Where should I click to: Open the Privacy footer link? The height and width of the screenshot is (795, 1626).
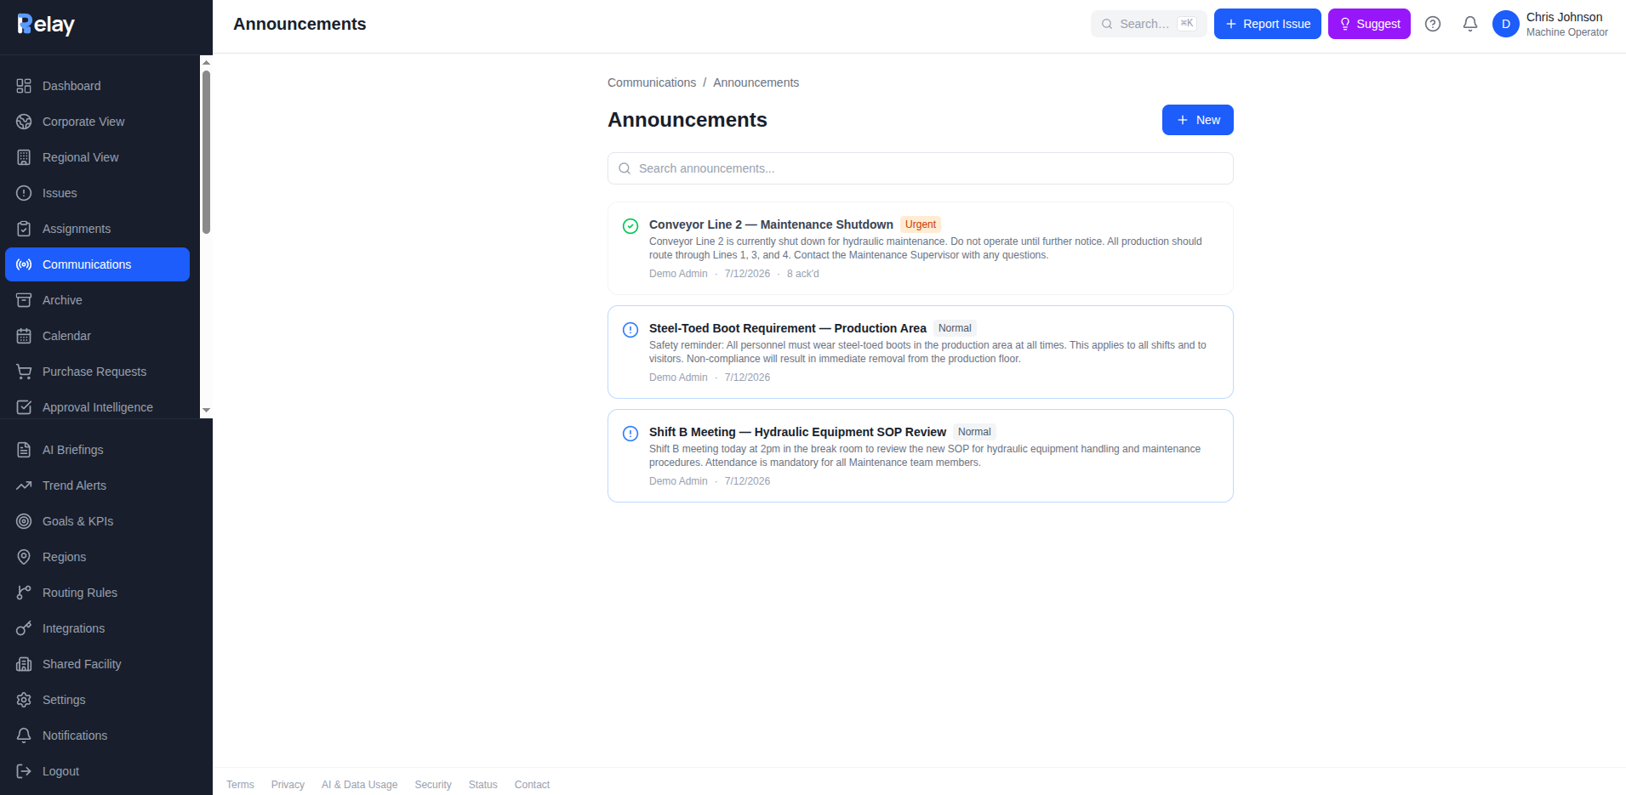coord(288,785)
